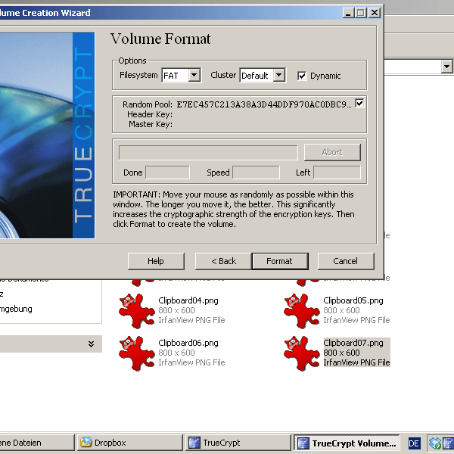Close the Volume Creation Wizard window

click(x=375, y=13)
